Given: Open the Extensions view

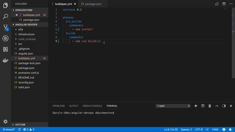Looking at the screenshot, I should tap(6, 49).
